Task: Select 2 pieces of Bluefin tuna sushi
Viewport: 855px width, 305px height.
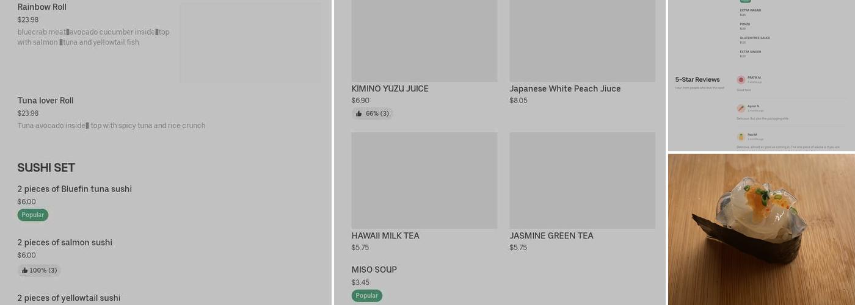Action: [x=75, y=189]
